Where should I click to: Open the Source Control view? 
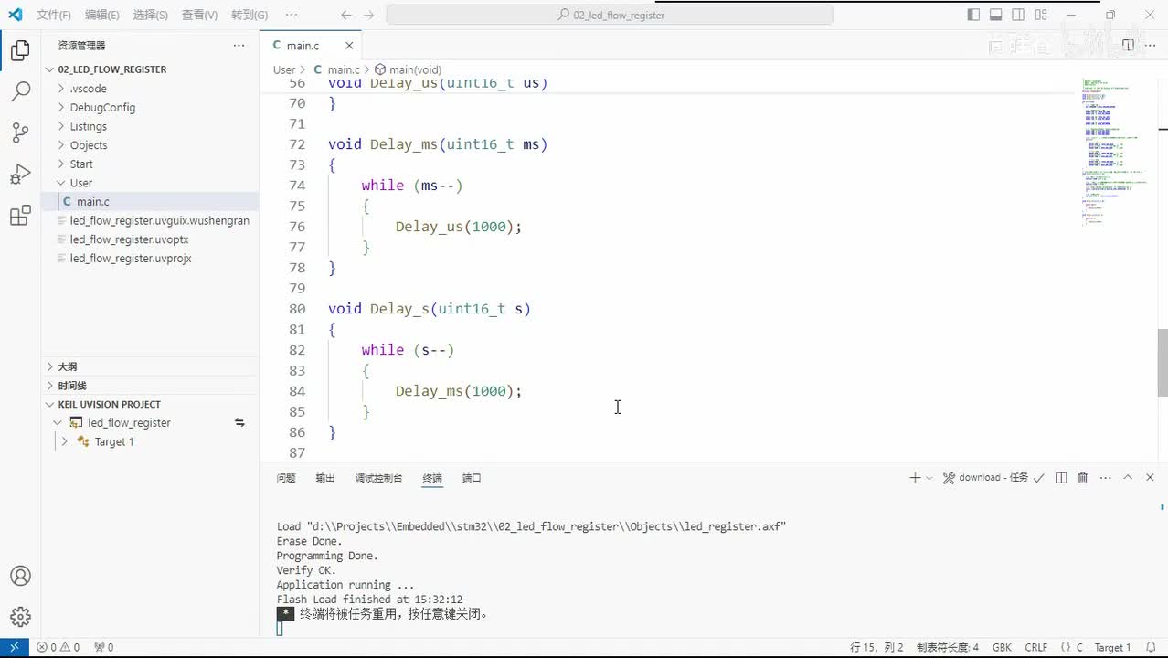(x=20, y=133)
